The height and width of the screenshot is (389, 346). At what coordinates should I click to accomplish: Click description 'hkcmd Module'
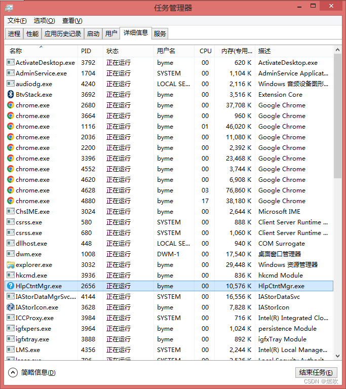click(x=281, y=275)
